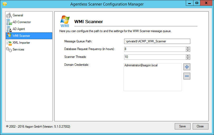Click the WMI Scanner Windows flag sidebar icon

(x=9, y=36)
